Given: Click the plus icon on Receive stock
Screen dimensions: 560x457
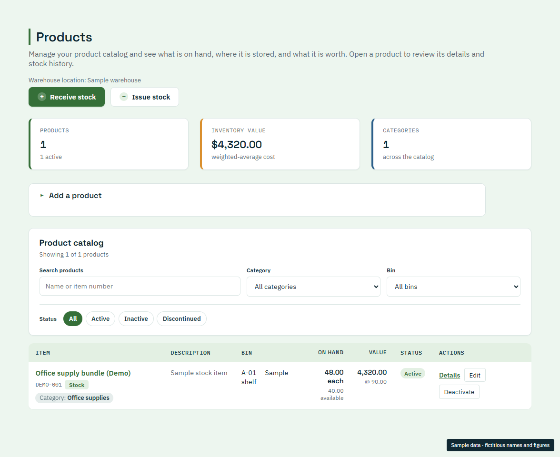Looking at the screenshot, I should (42, 97).
